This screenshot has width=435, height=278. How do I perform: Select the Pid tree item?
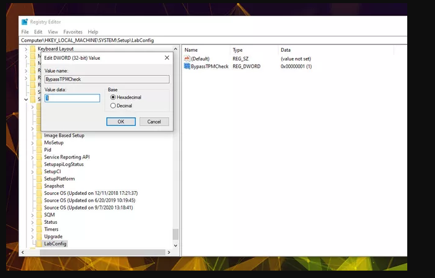pyautogui.click(x=48, y=150)
